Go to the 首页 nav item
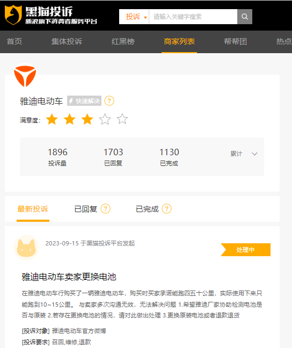Screen dimensions: 292x348 click(14, 41)
